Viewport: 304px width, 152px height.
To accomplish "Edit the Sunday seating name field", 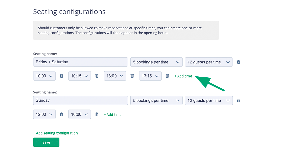I will [x=80, y=100].
